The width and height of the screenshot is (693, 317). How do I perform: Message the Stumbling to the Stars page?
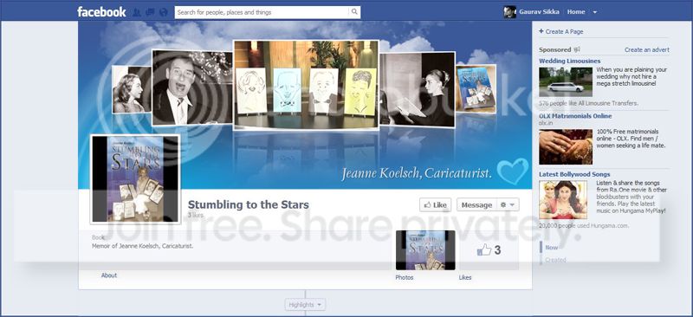pyautogui.click(x=477, y=204)
